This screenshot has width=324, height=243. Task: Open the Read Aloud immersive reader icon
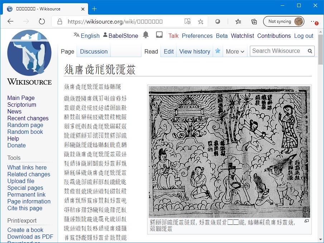click(x=187, y=21)
